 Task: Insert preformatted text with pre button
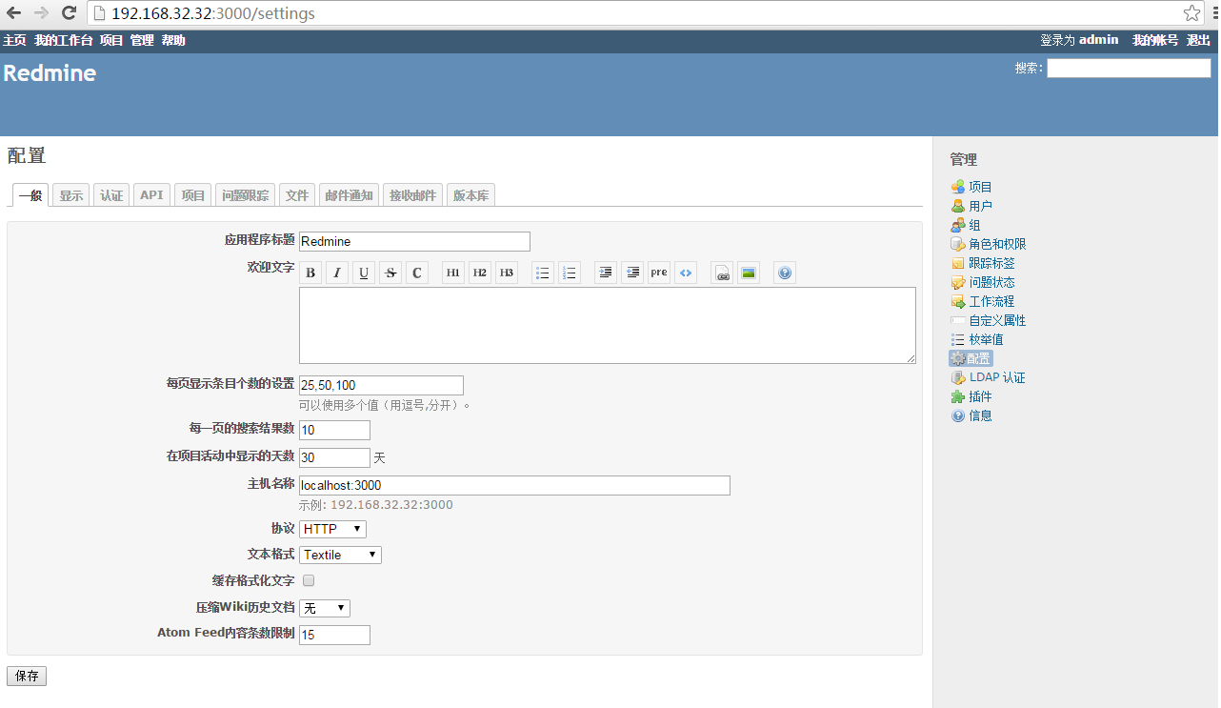(x=659, y=273)
